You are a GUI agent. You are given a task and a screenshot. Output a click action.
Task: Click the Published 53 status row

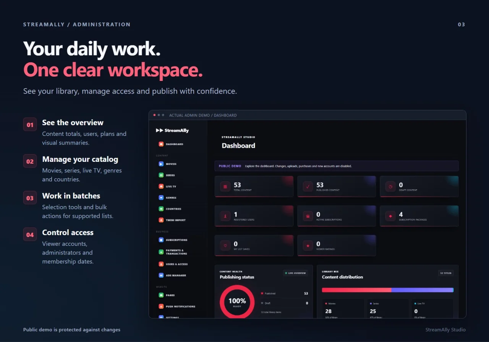pos(284,294)
